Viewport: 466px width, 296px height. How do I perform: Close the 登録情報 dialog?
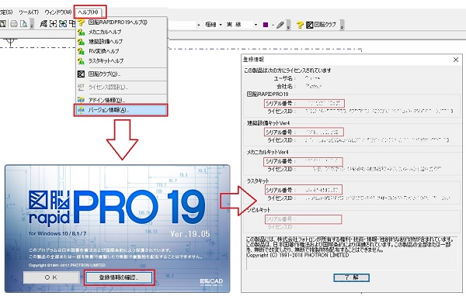pos(456,60)
